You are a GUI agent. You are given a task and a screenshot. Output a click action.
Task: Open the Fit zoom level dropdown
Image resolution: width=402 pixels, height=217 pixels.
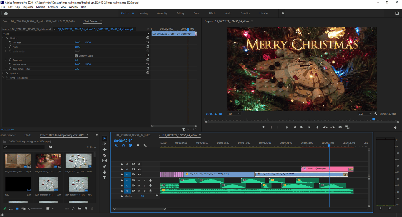[x=234, y=114]
